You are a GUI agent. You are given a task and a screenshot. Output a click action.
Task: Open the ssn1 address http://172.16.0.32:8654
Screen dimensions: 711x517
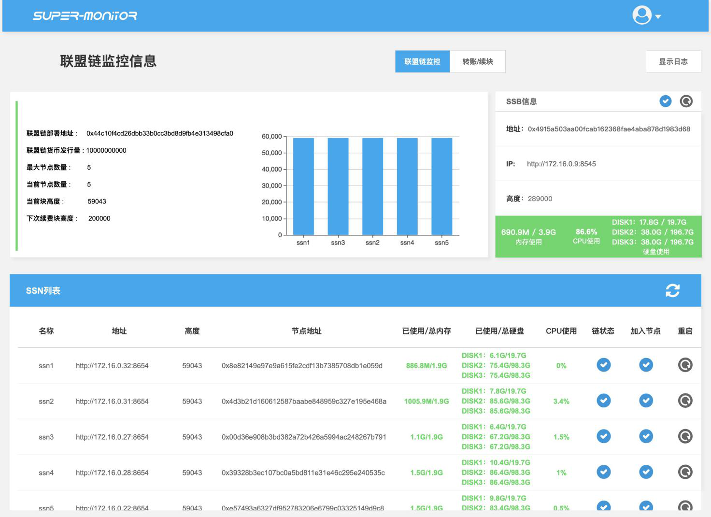click(x=112, y=366)
